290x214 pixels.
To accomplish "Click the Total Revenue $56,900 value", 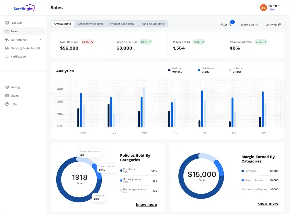I will tap(69, 48).
